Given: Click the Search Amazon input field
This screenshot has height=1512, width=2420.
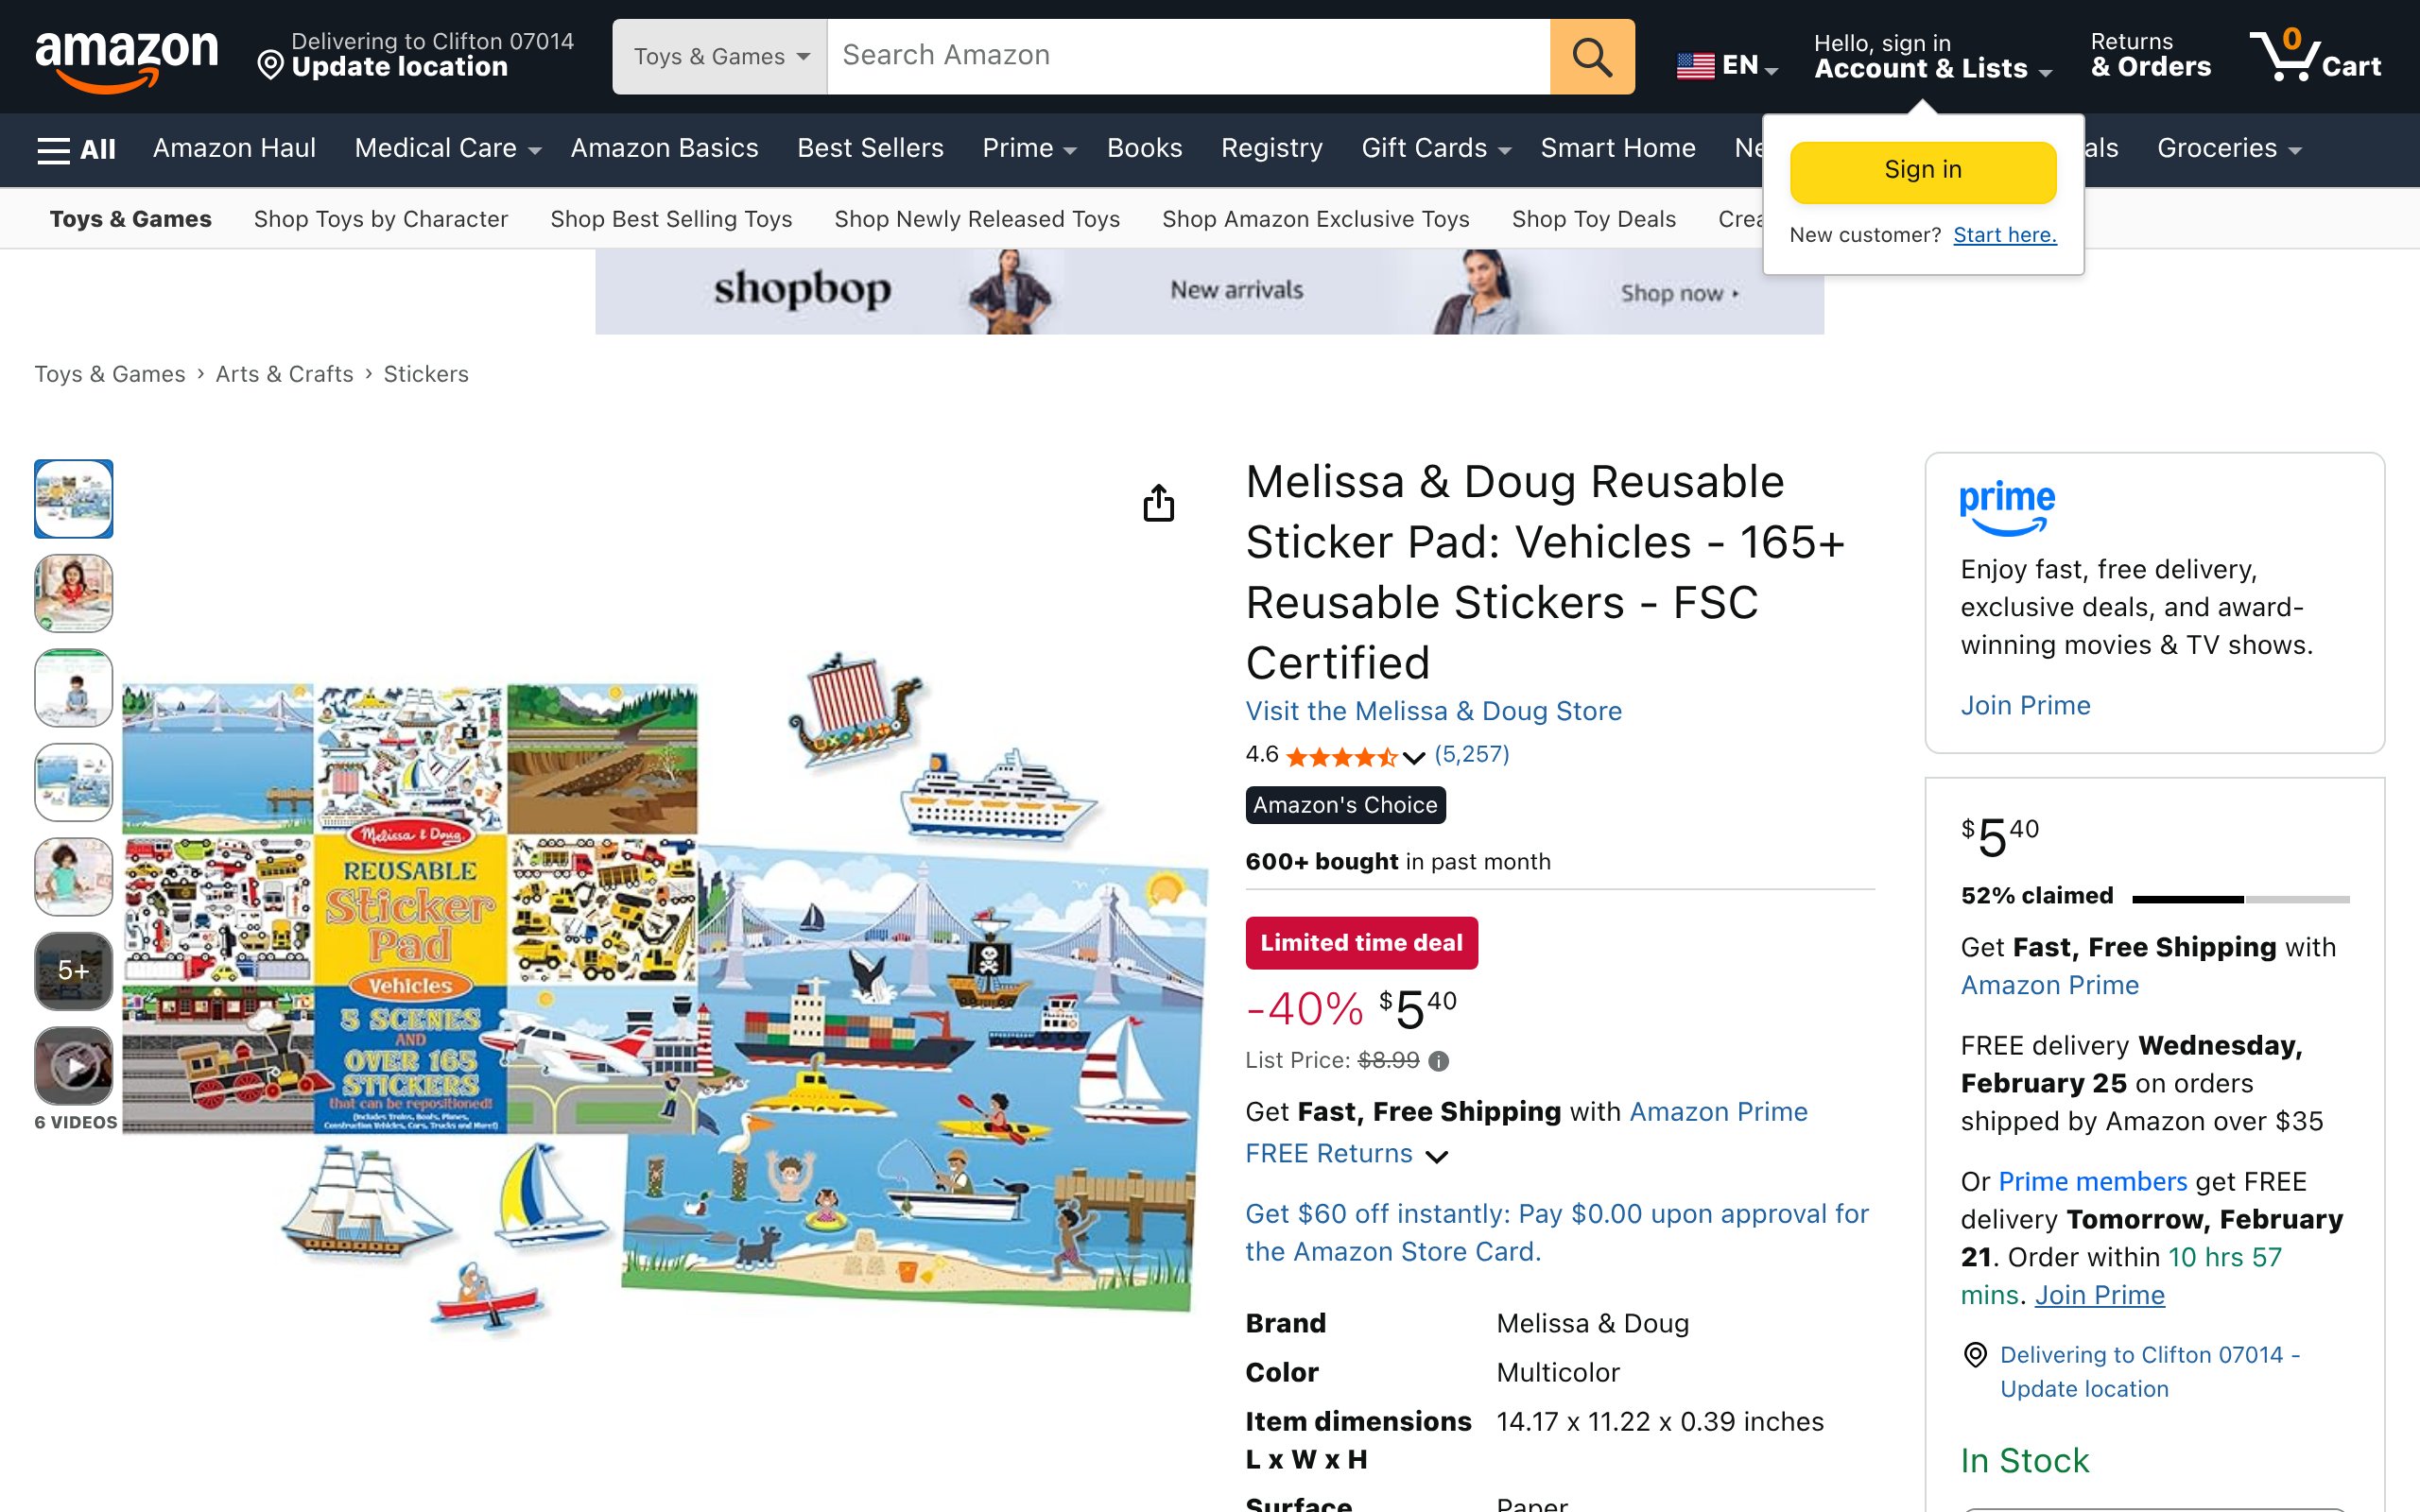Looking at the screenshot, I should pyautogui.click(x=1188, y=57).
